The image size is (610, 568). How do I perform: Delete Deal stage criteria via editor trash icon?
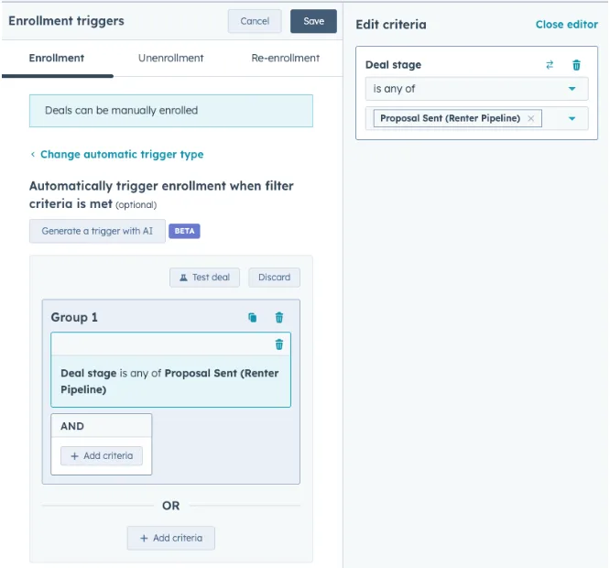(x=576, y=65)
